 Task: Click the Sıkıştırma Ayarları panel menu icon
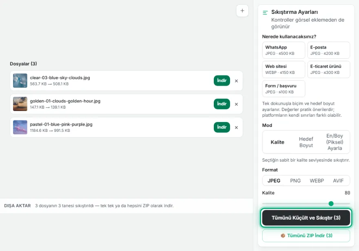point(265,13)
